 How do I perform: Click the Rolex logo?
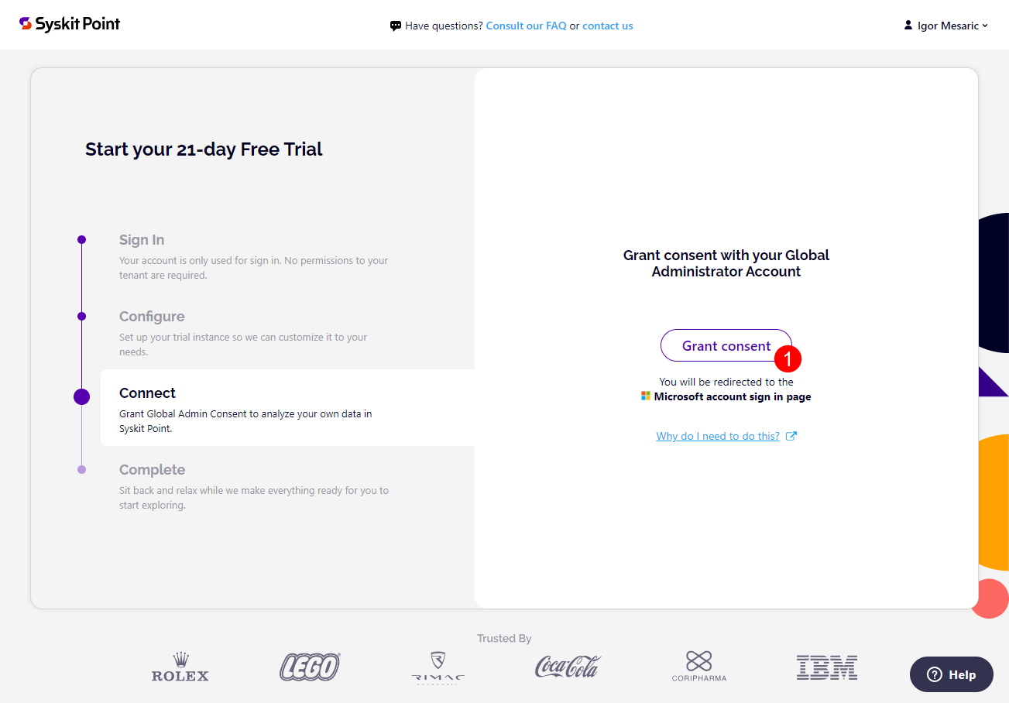point(180,667)
